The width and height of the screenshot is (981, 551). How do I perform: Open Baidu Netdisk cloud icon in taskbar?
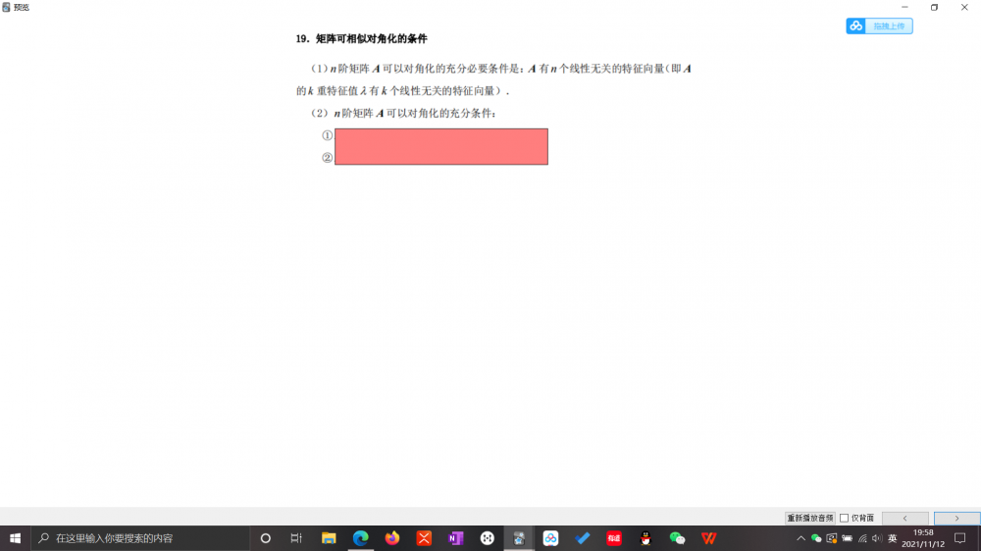pos(550,538)
